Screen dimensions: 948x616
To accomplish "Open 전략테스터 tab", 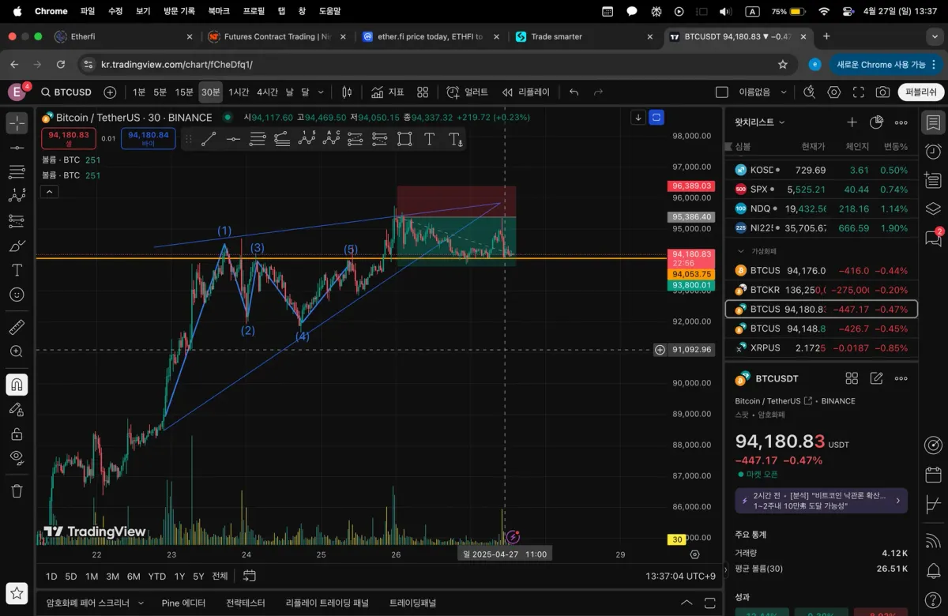I will coord(246,603).
